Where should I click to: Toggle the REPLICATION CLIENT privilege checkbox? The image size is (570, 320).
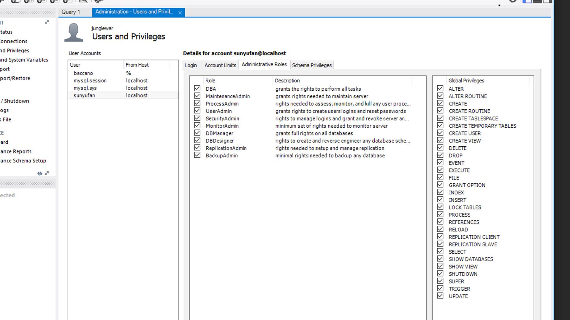pos(440,236)
